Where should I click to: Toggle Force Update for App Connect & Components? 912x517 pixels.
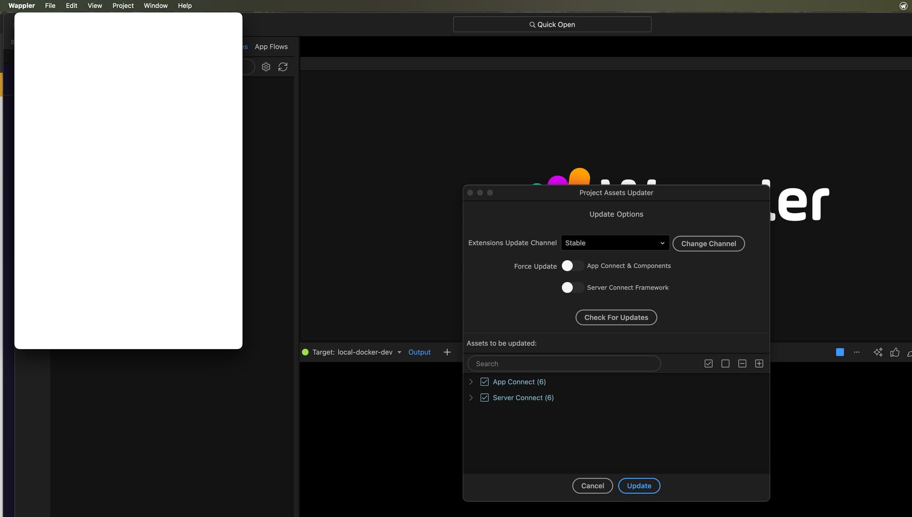tap(572, 266)
